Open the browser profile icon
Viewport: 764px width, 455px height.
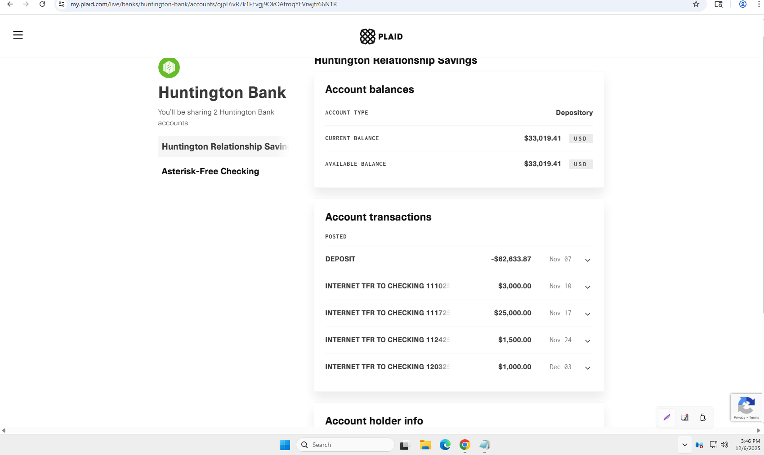coord(743,4)
